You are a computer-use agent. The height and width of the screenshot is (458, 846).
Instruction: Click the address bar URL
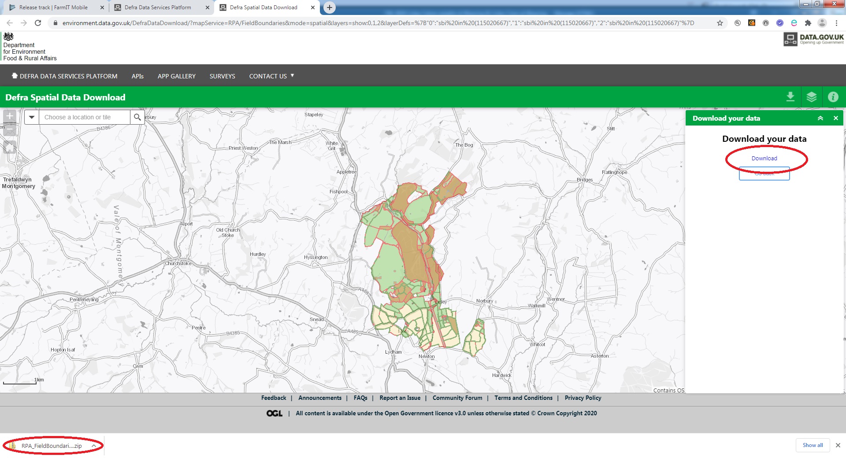click(x=378, y=23)
